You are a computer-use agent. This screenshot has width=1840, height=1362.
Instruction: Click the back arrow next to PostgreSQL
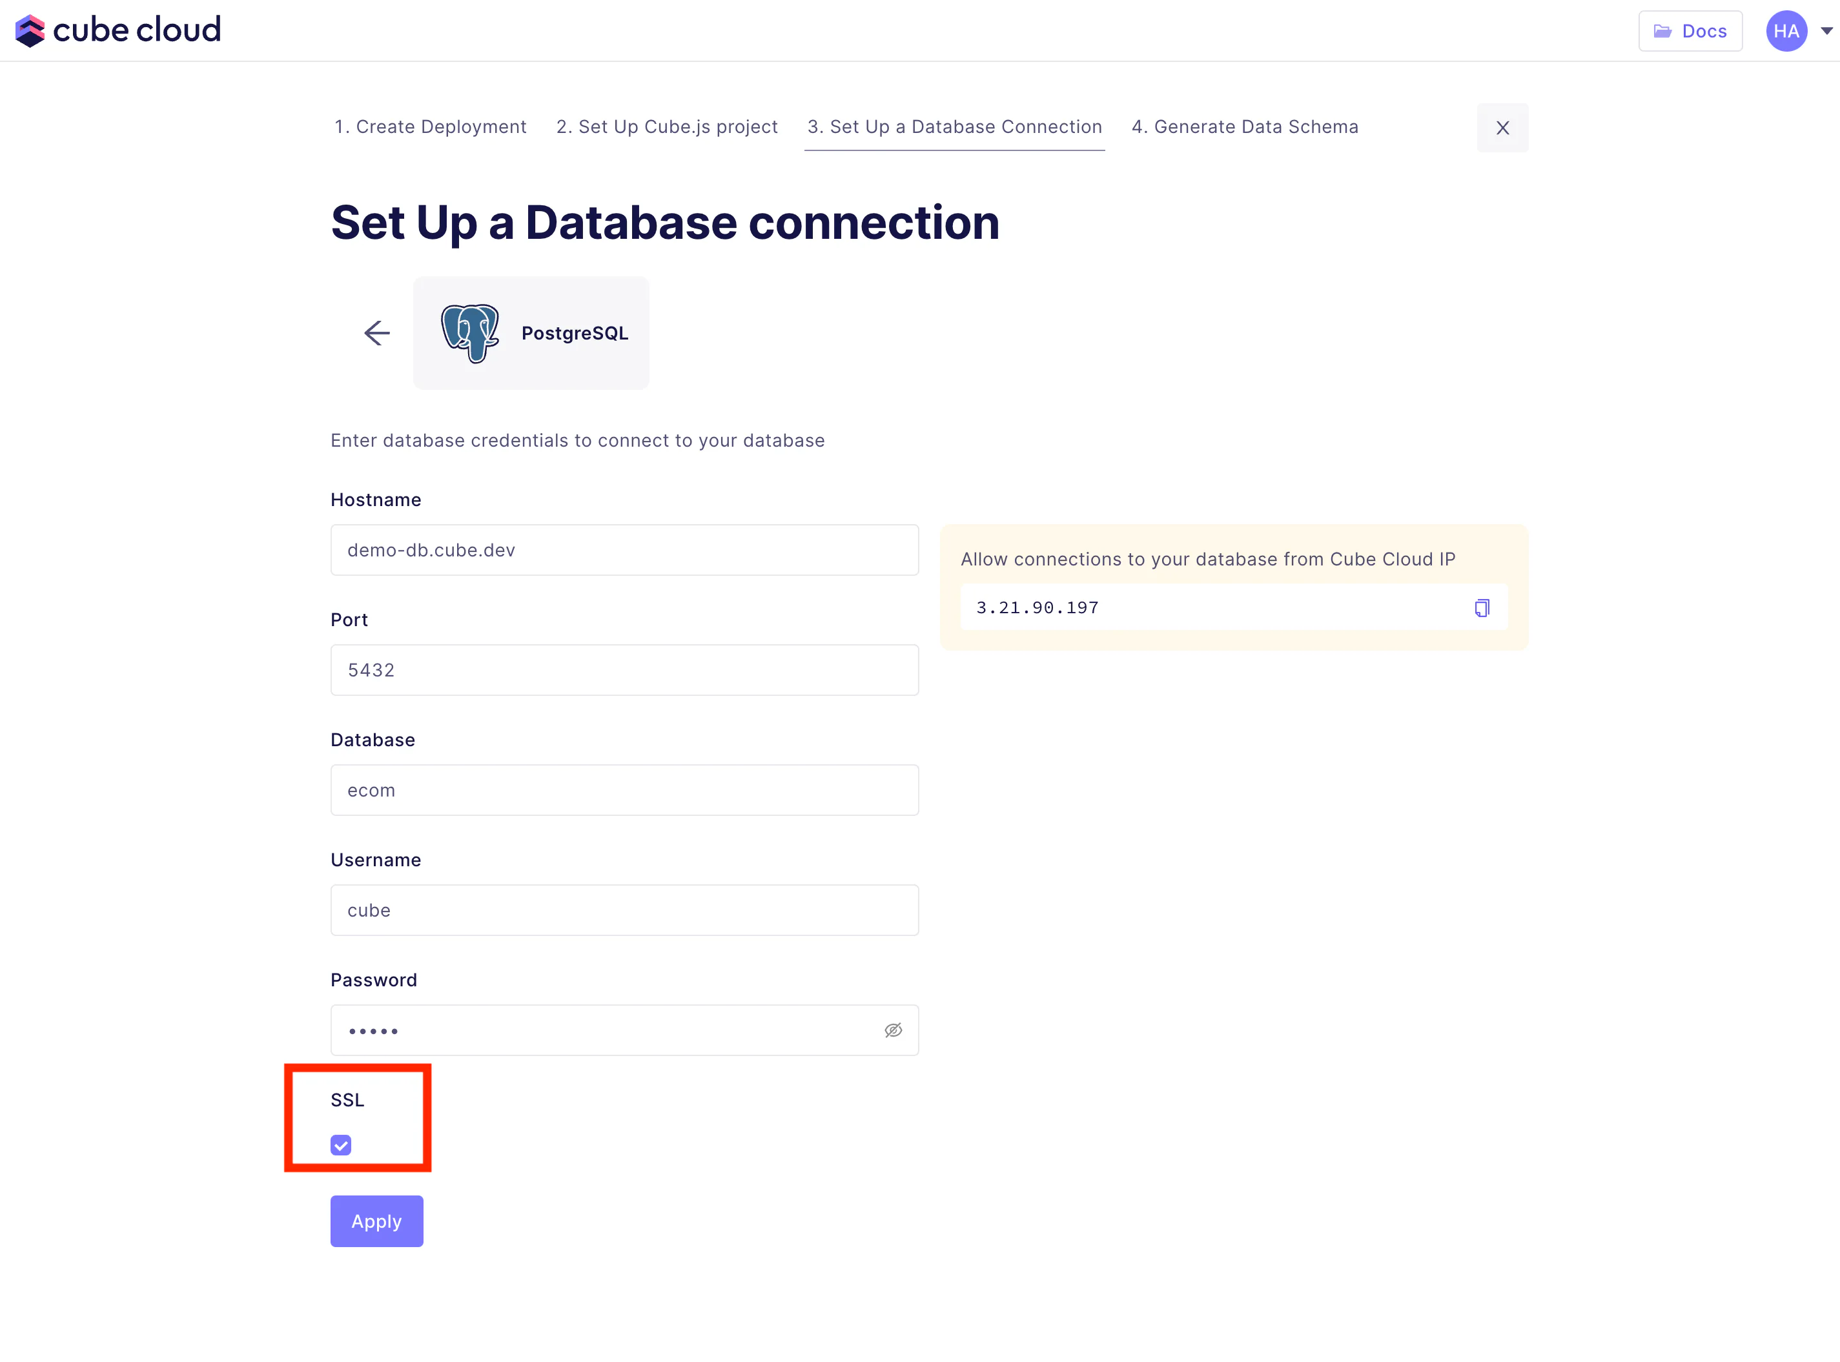coord(377,333)
